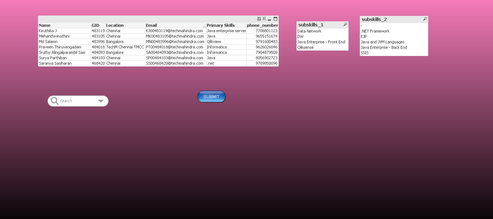This screenshot has width=493, height=219.
Task: Select name cell Saranya Sasiharan
Action: coord(64,63)
